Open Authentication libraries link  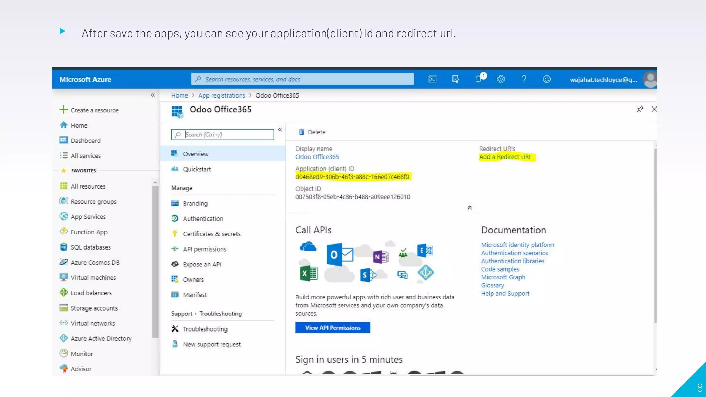[x=513, y=261]
